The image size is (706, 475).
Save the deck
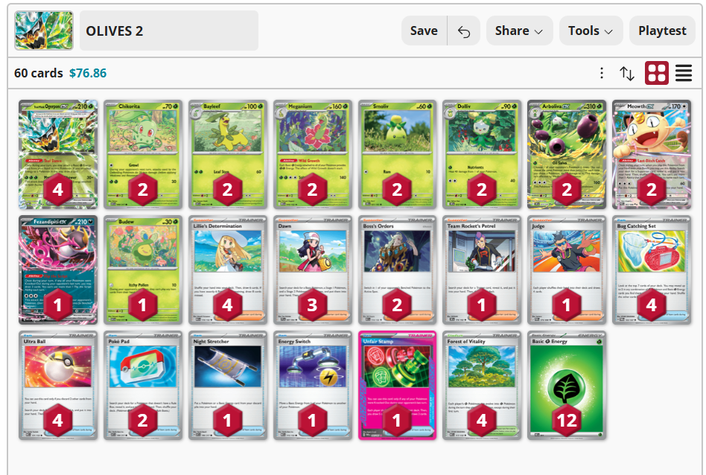[424, 31]
